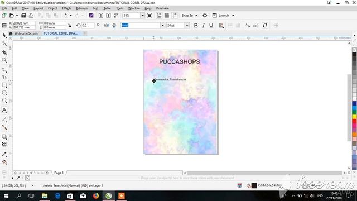Open the 24 pt font size dropdown

[187, 25]
